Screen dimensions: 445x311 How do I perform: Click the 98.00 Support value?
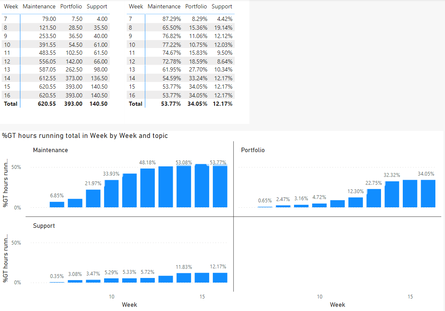click(100, 69)
